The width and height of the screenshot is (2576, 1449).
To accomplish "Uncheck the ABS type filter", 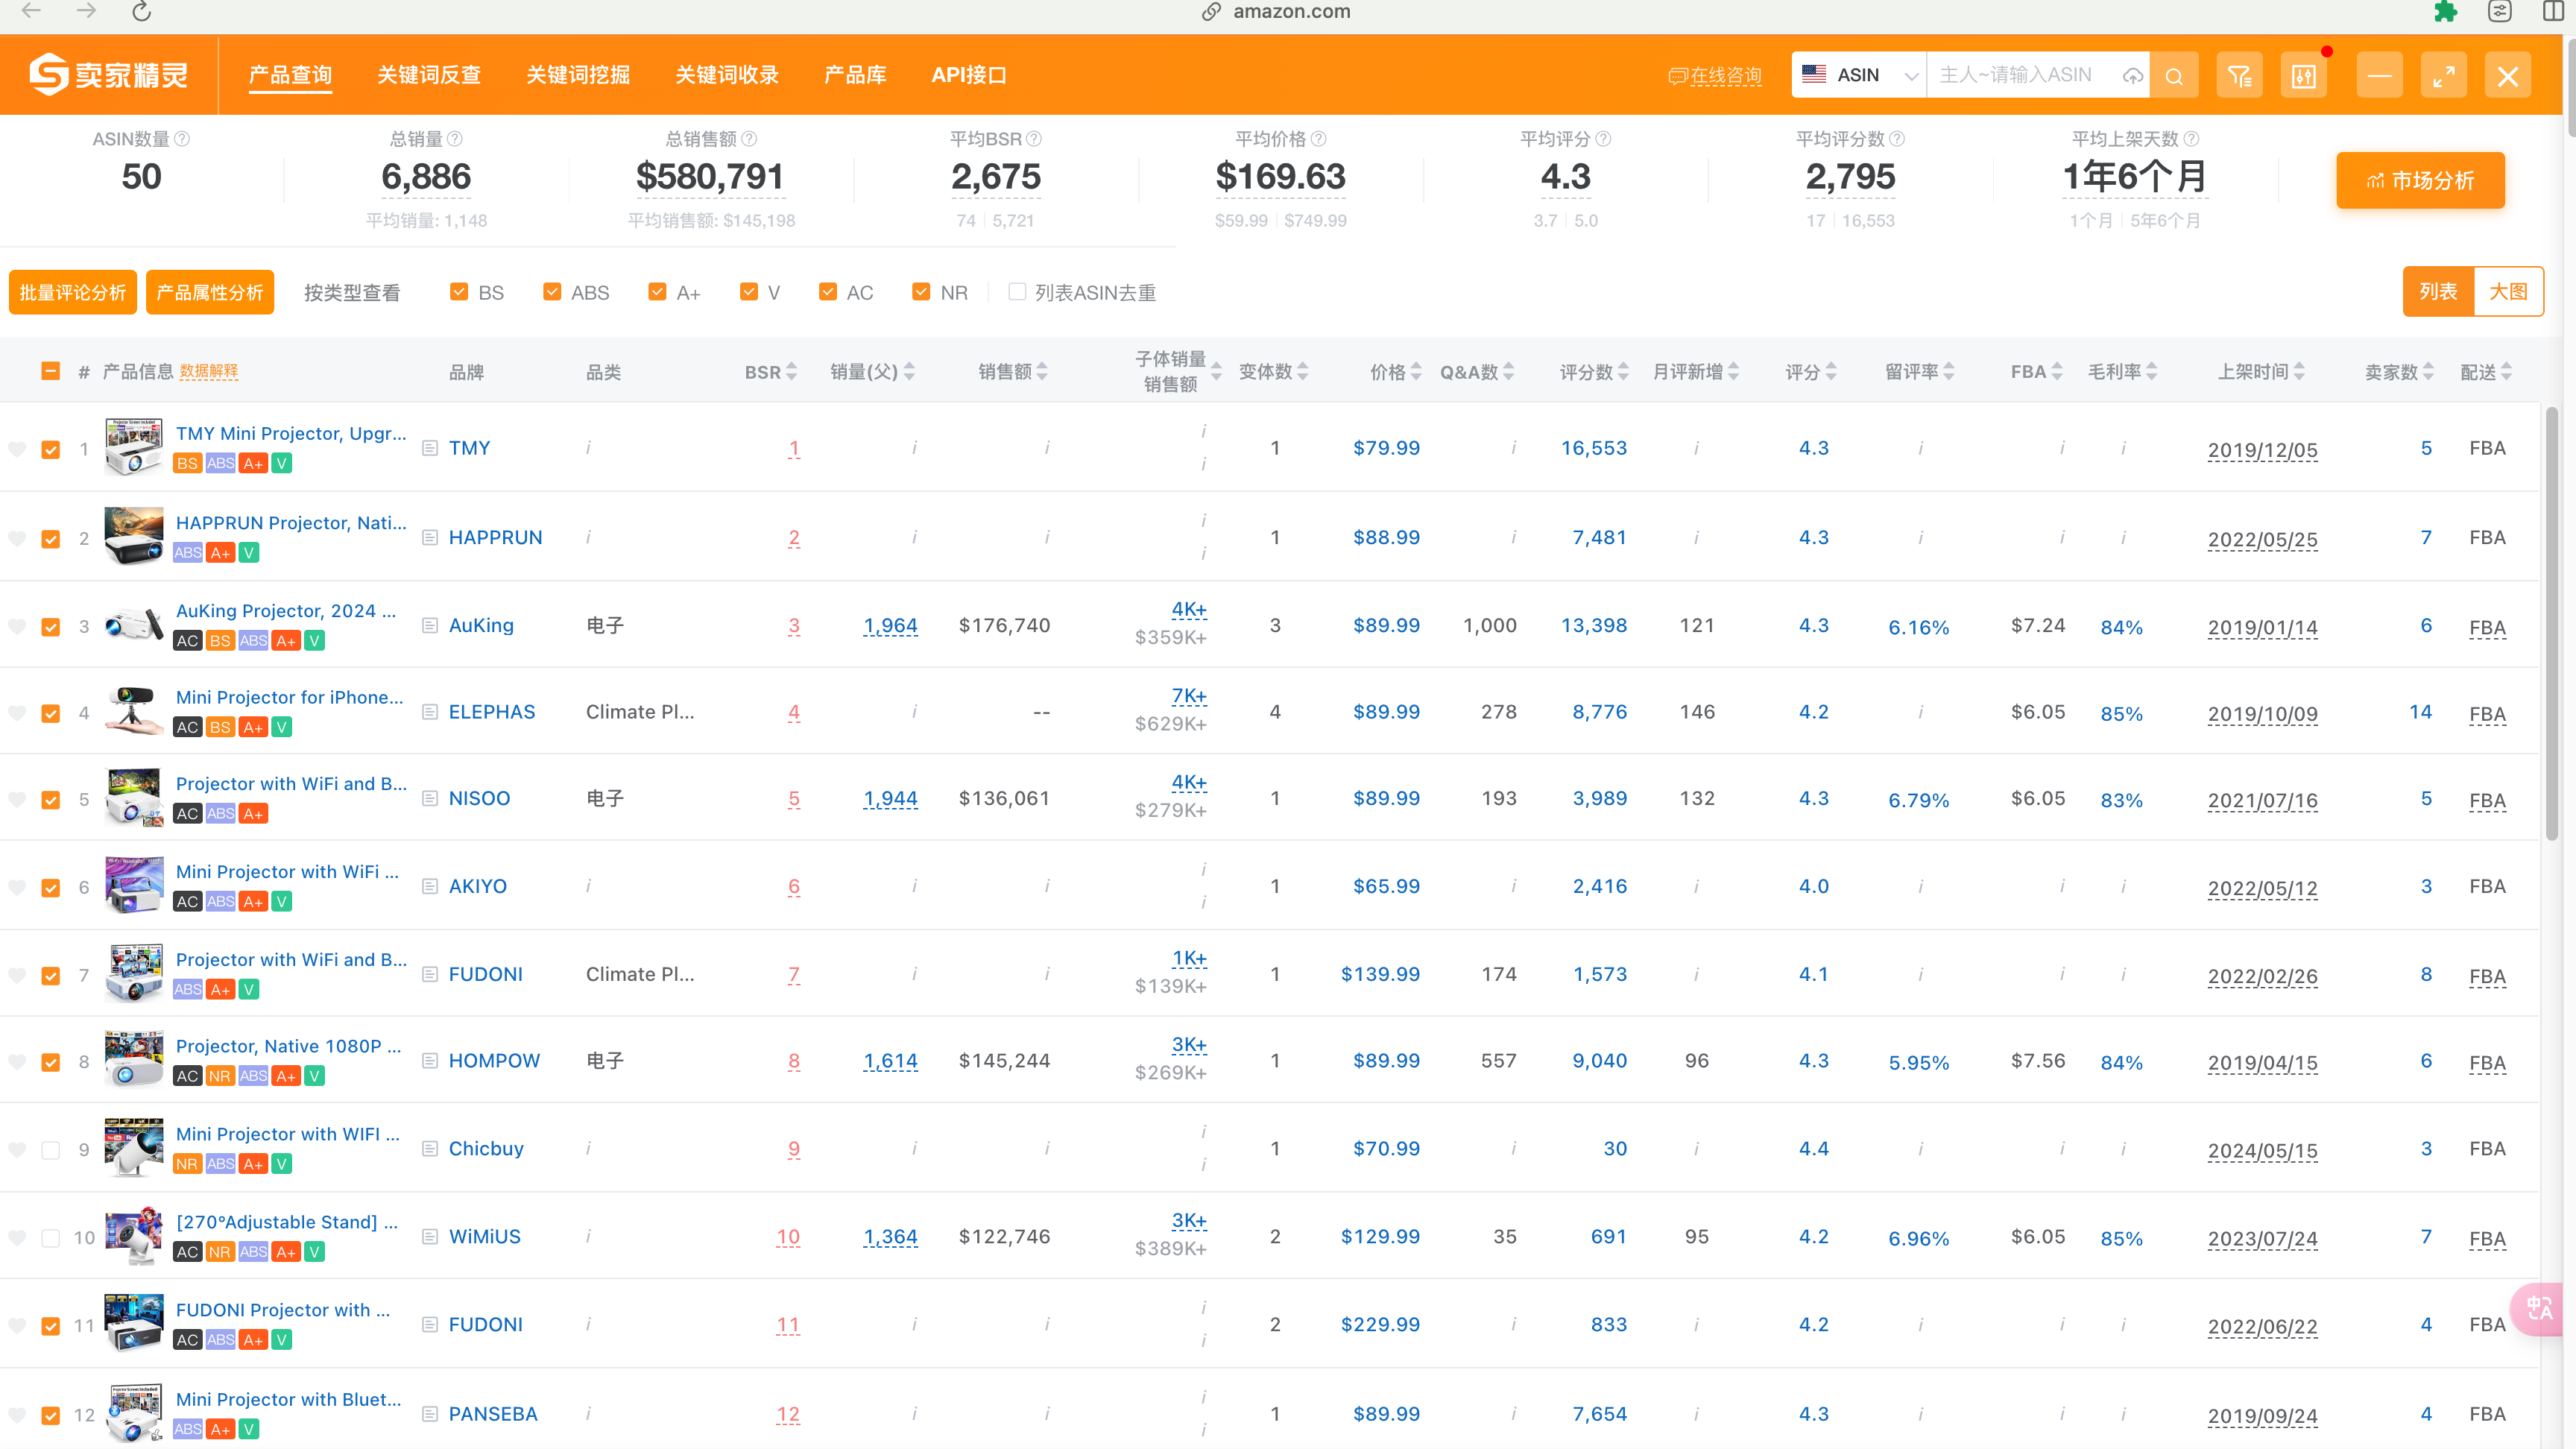I will pyautogui.click(x=552, y=292).
